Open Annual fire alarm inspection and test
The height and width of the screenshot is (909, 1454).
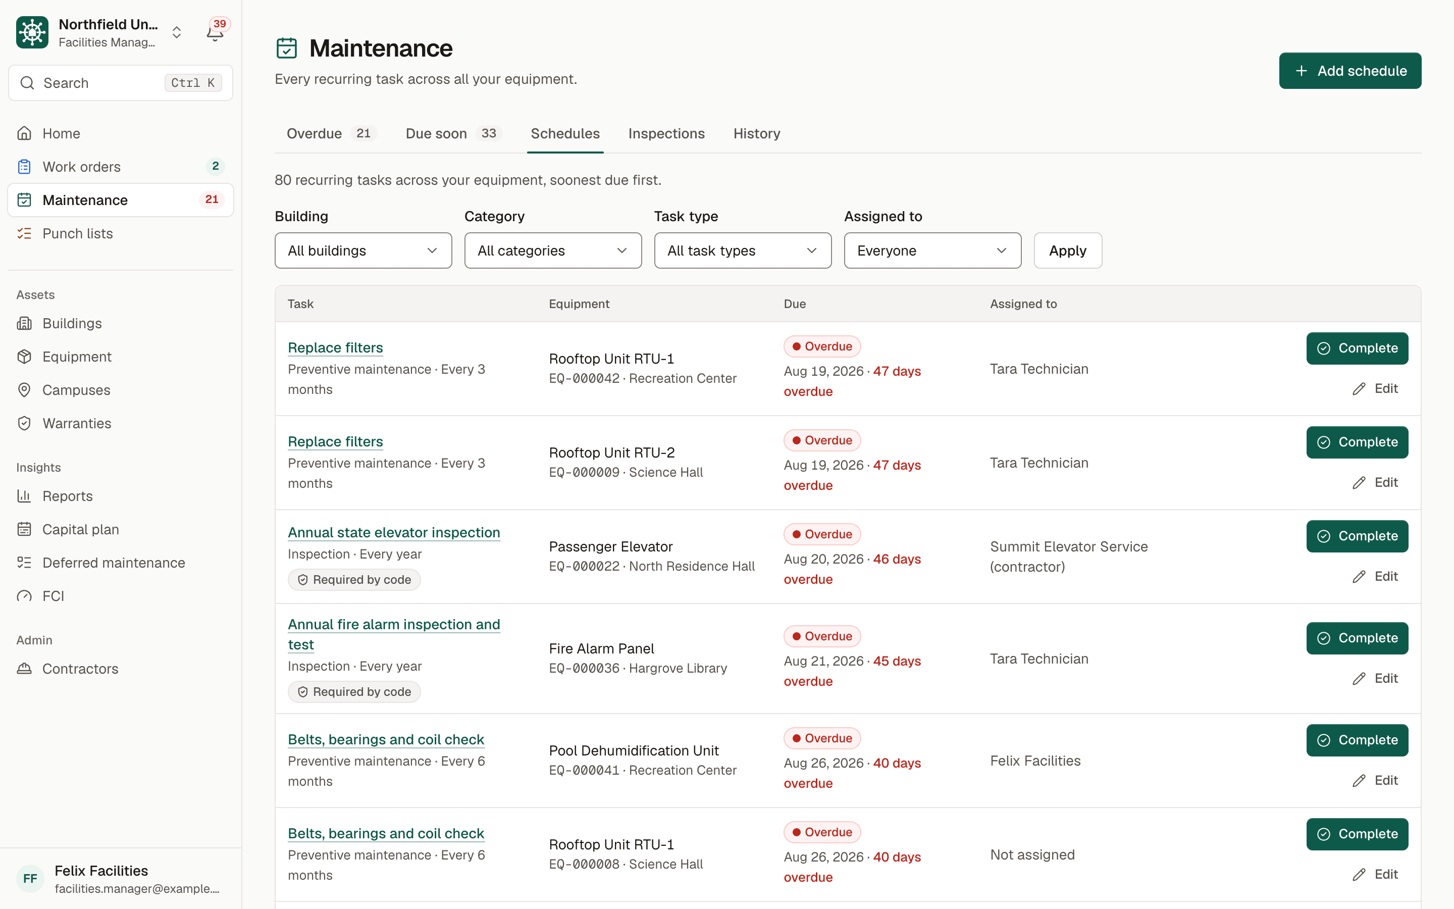point(394,634)
